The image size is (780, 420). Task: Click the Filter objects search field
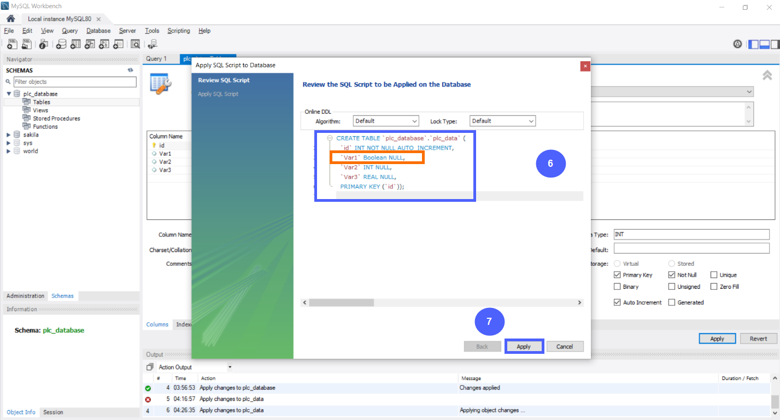[x=75, y=82]
